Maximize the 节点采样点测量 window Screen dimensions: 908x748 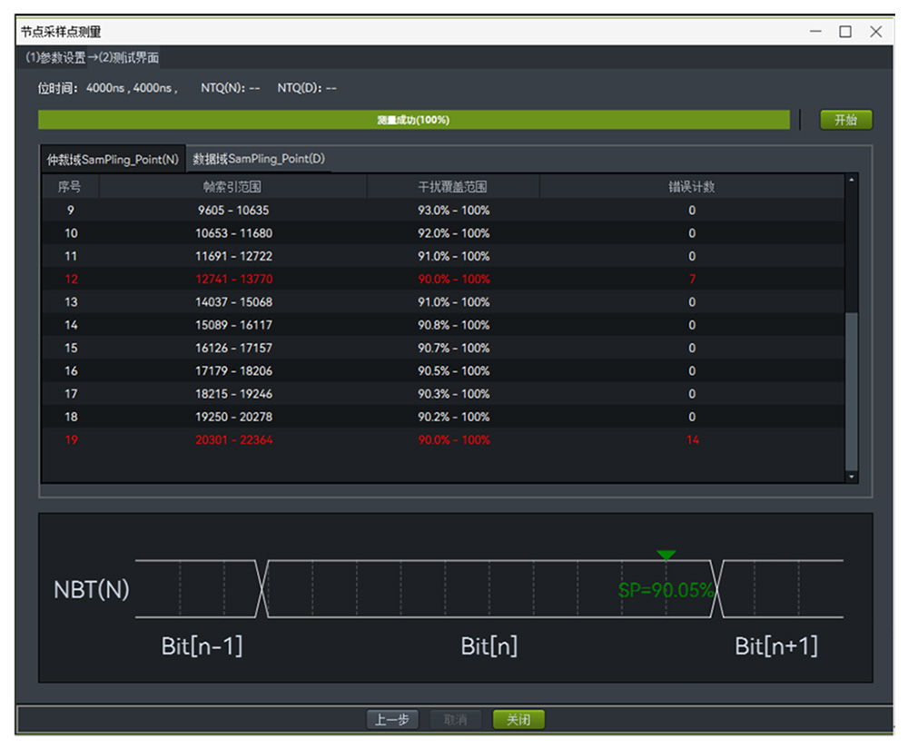point(845,32)
